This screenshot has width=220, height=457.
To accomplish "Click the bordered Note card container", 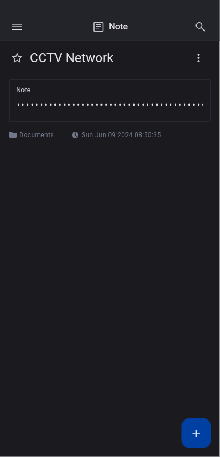I will coord(110,101).
